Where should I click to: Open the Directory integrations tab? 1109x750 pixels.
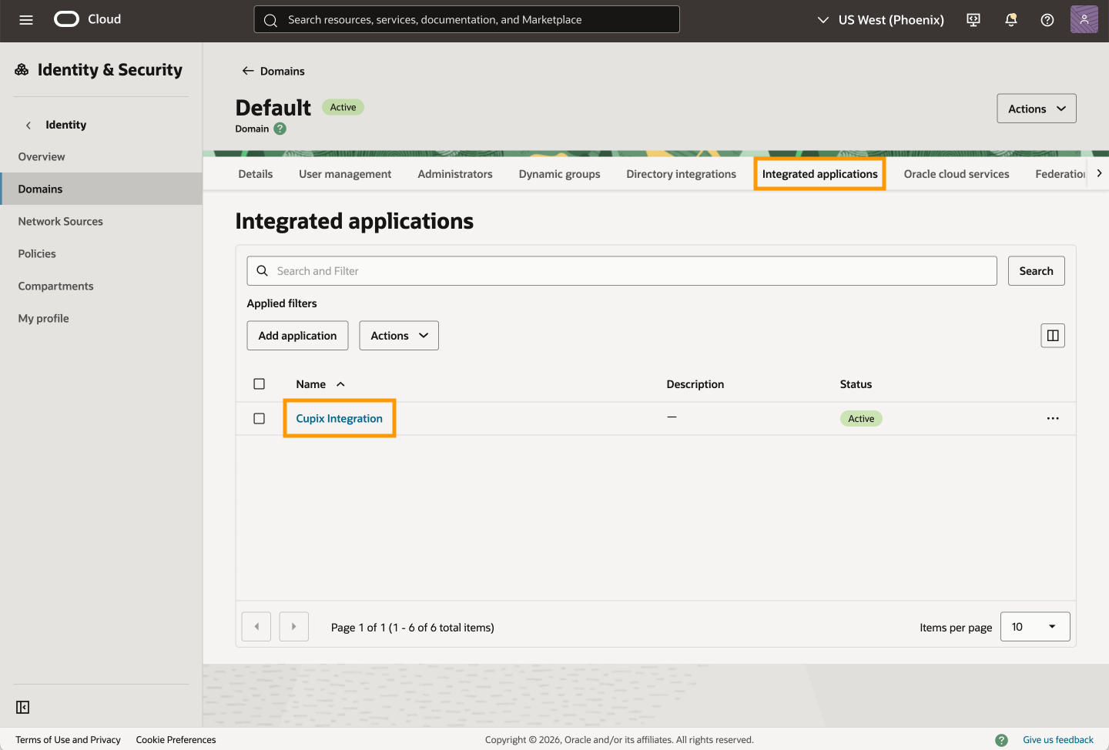[682, 174]
